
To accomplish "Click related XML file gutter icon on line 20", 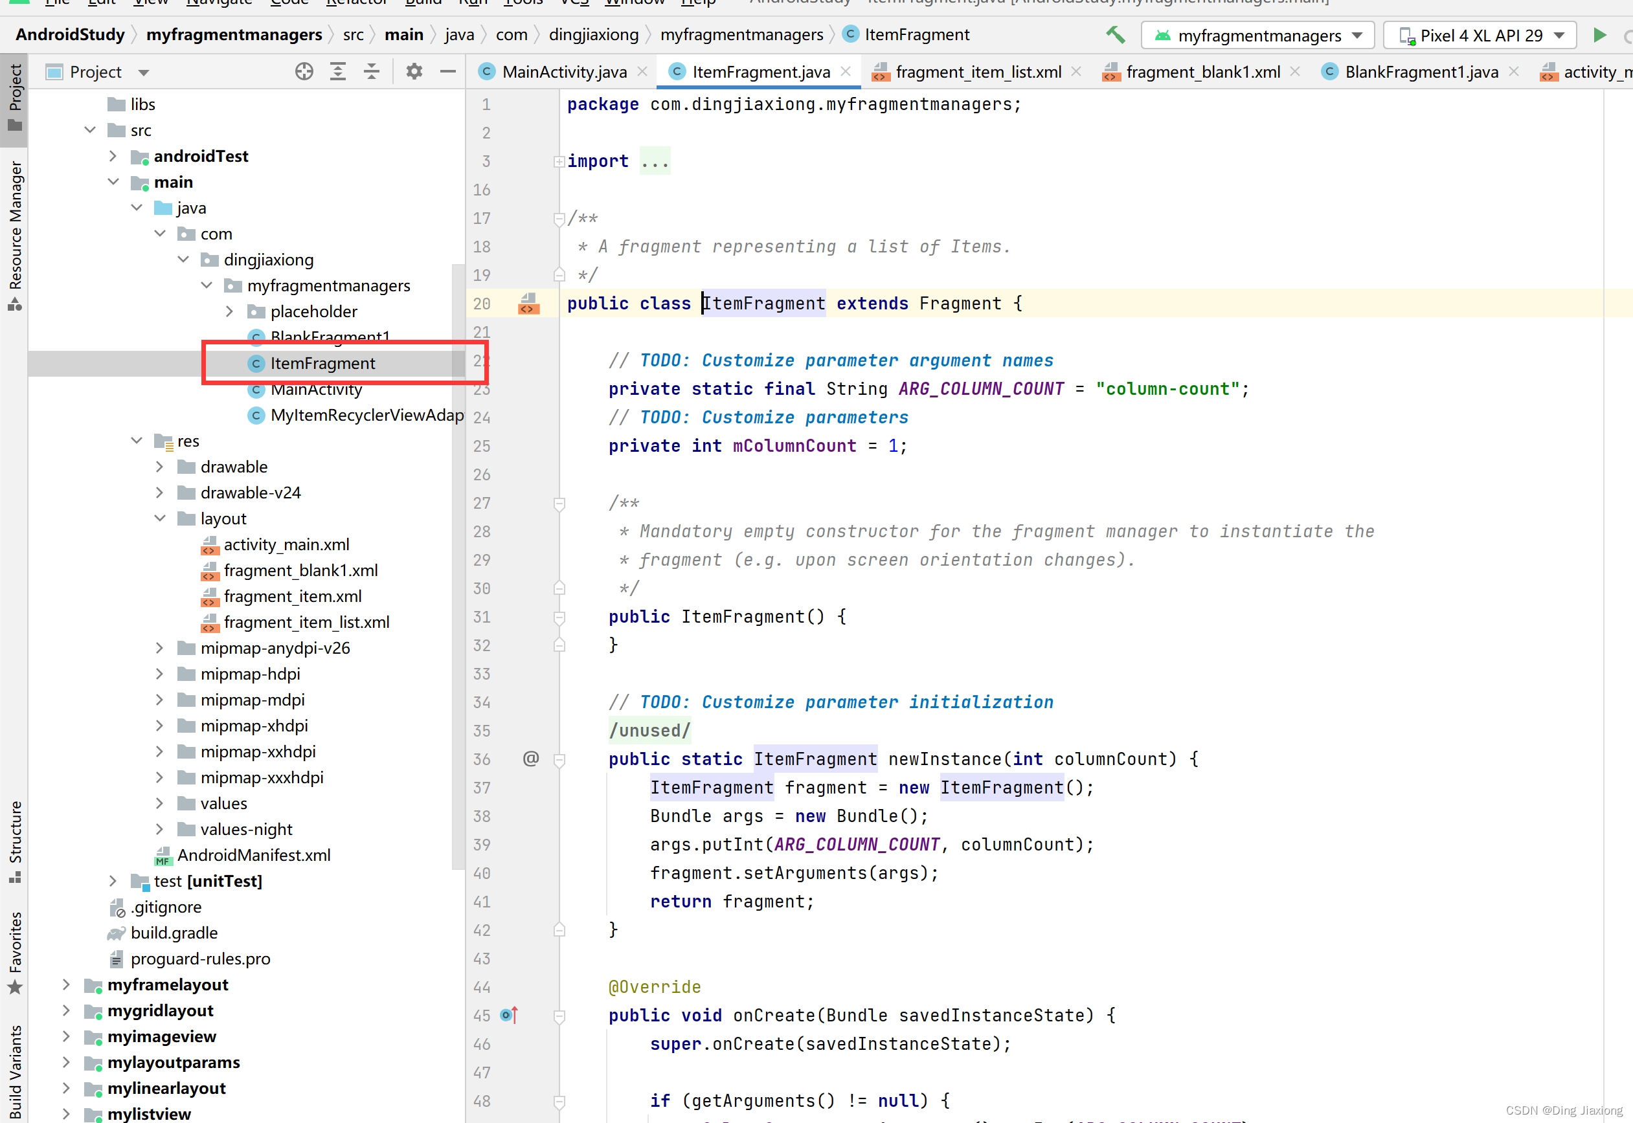I will [528, 304].
